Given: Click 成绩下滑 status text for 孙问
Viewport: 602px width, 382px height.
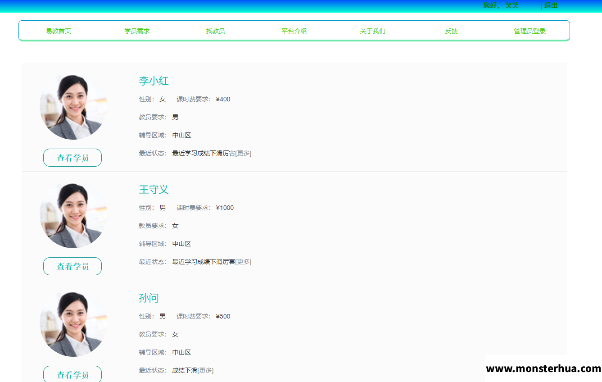Looking at the screenshot, I should 185,370.
